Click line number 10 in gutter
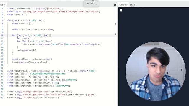 pos(2,35)
